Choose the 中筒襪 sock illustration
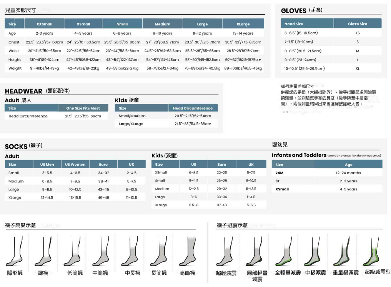This screenshot has width=391, height=287. (100, 251)
